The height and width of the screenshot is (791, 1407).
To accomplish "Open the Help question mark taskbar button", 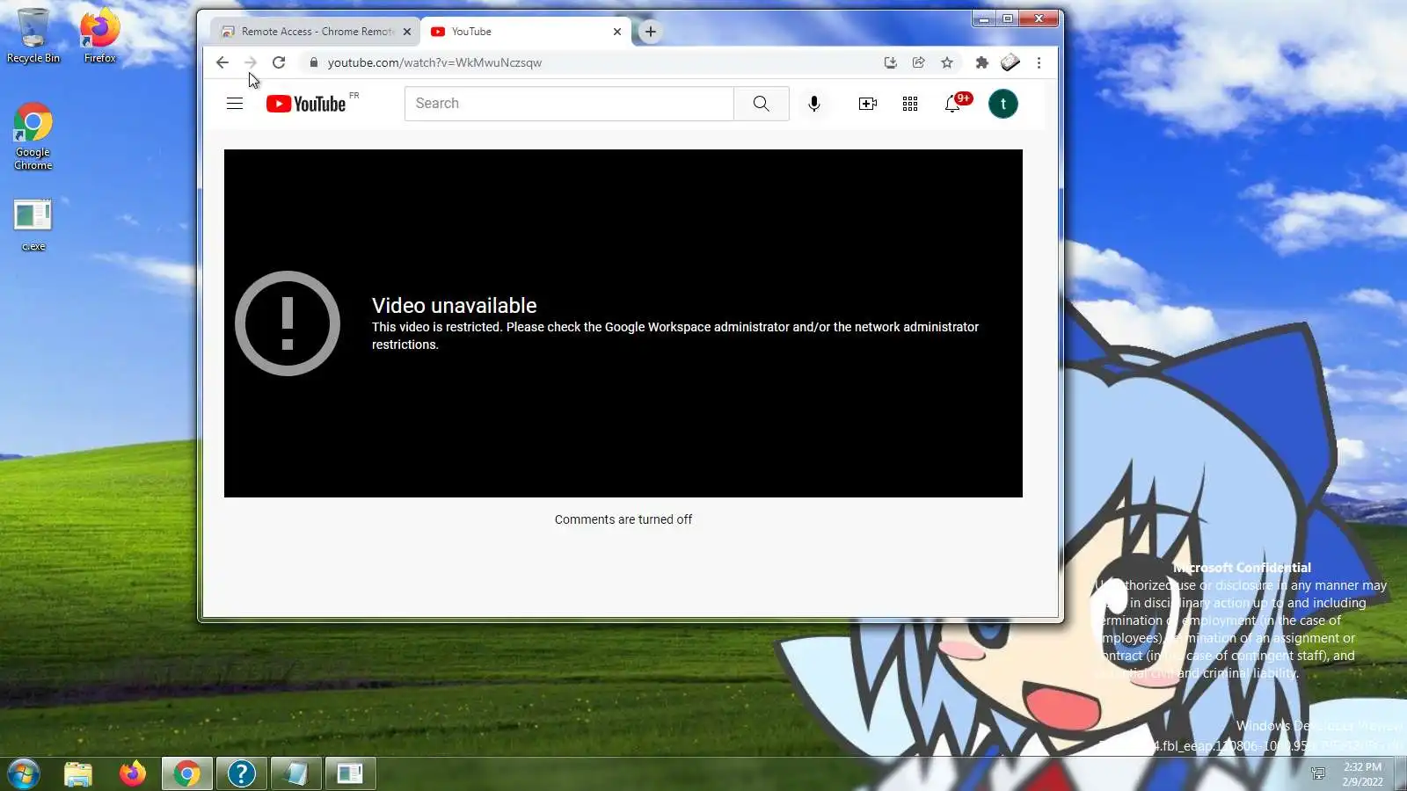I will 241,774.
